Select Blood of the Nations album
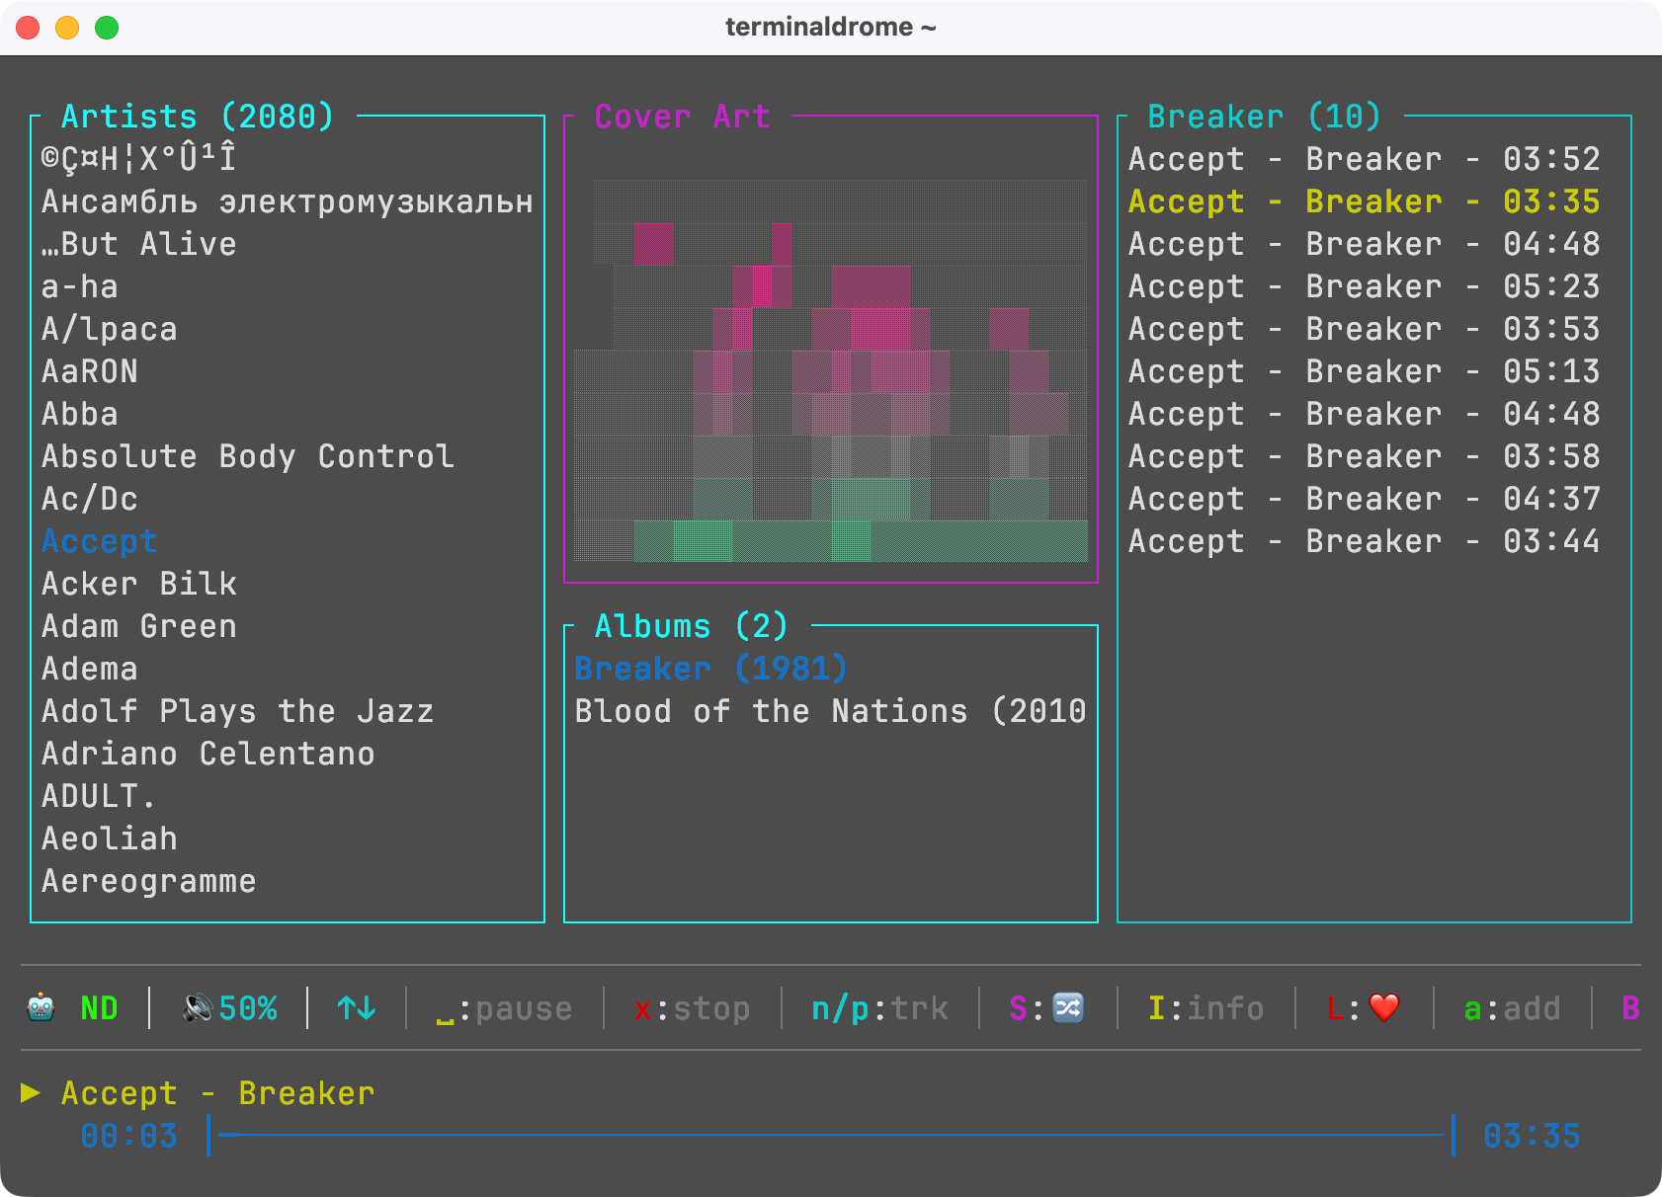Image resolution: width=1662 pixels, height=1197 pixels. 831,711
